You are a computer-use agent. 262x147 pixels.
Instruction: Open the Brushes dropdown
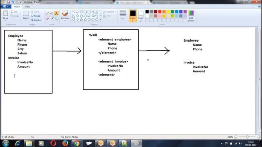click(65, 21)
